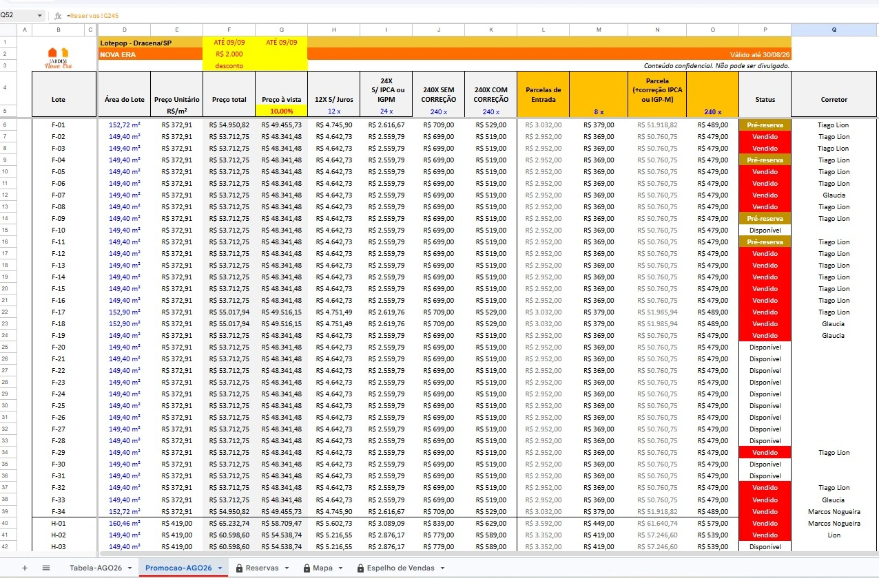This screenshot has width=879, height=578.
Task: Click 'R$ 49.516,15' à vista for lot F-17
Action: 282,312
